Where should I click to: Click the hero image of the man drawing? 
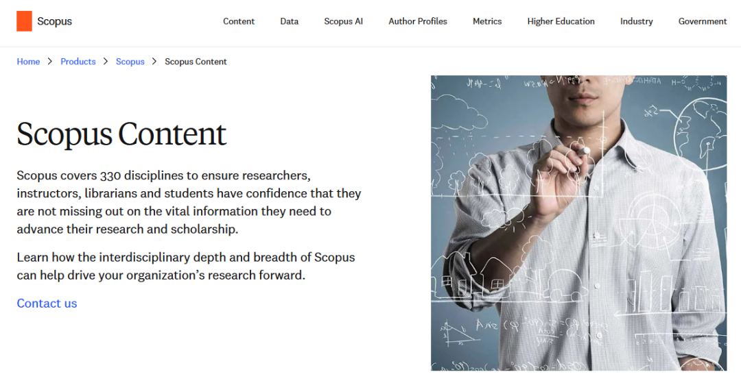point(578,223)
